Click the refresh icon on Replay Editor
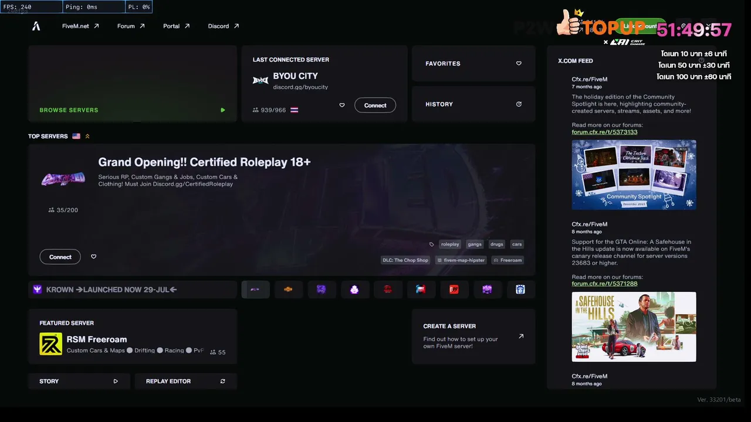The height and width of the screenshot is (422, 751). click(223, 381)
